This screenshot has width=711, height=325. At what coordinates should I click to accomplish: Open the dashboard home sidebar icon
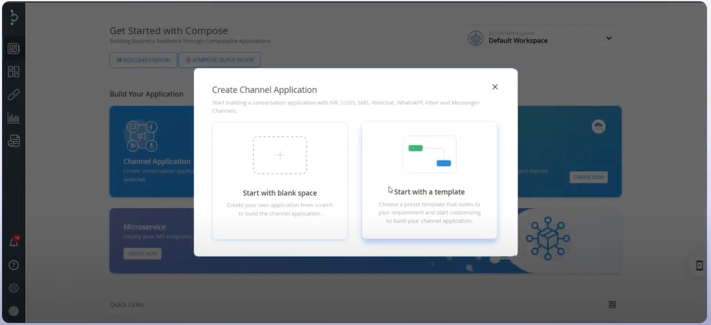[13, 48]
